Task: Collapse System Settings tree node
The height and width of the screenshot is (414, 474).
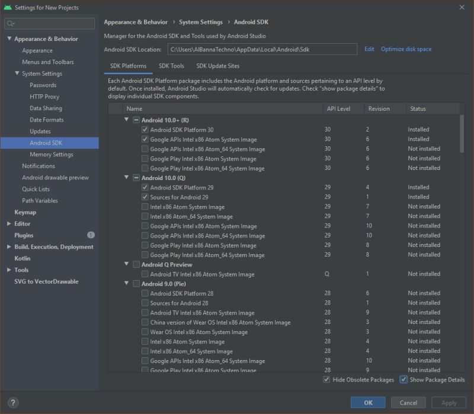Action: point(17,73)
